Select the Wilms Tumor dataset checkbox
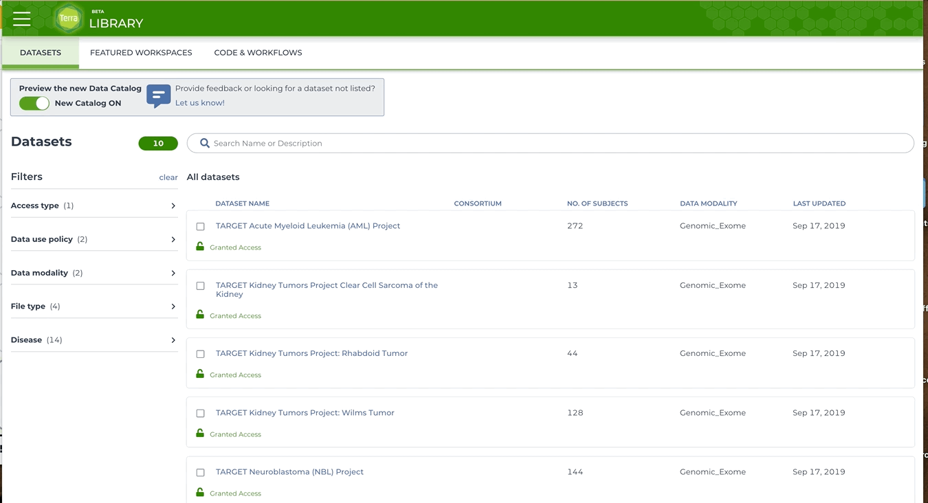928x503 pixels. point(201,414)
